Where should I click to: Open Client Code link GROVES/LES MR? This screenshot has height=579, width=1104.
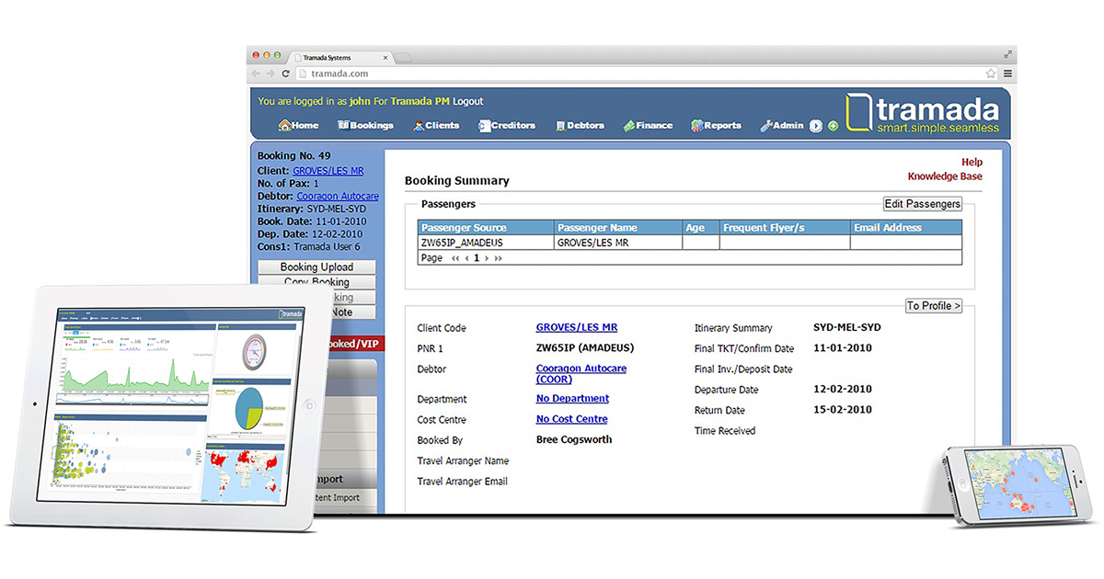(577, 327)
